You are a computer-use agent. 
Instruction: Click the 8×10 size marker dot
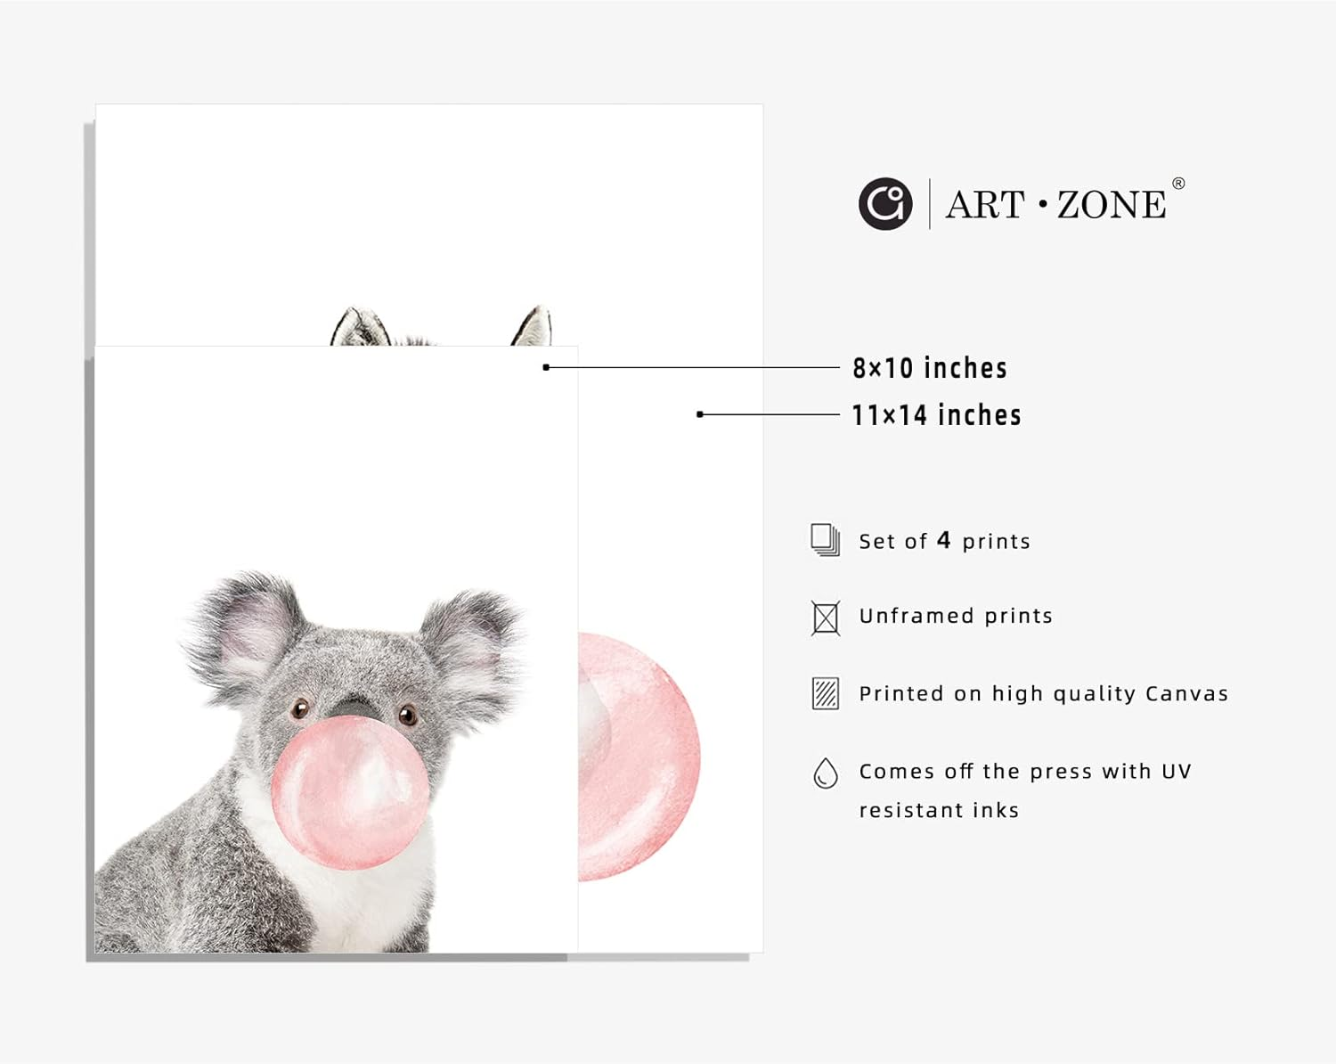[546, 367]
